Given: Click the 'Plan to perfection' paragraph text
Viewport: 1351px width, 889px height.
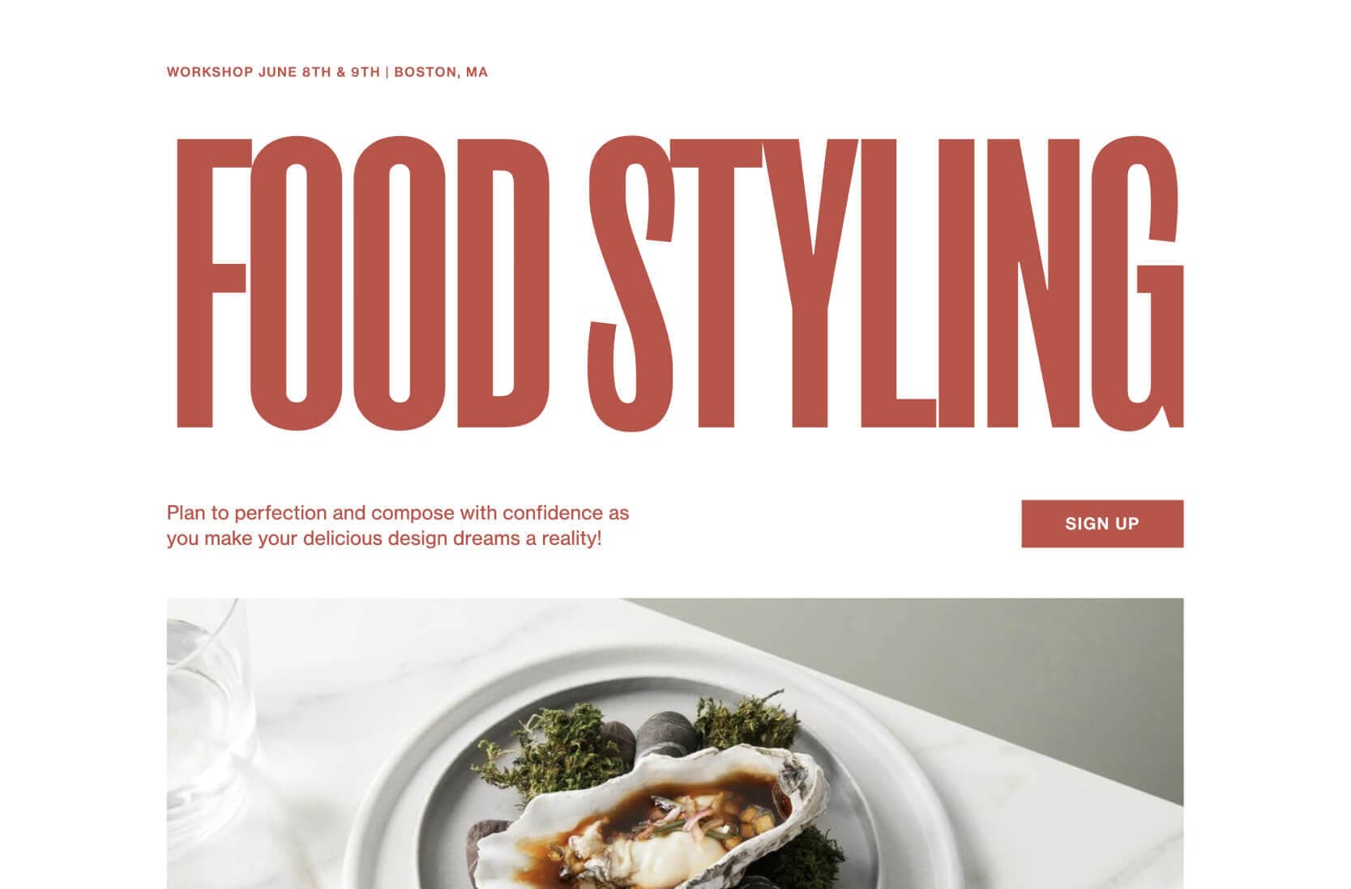Looking at the screenshot, I should coord(398,525).
